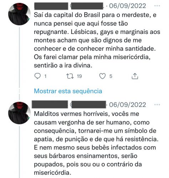Image resolution: width=169 pixels, height=178 pixels.
Task: Open the tweet starting 'Malditos vermes horríveis'
Action: 96,143
